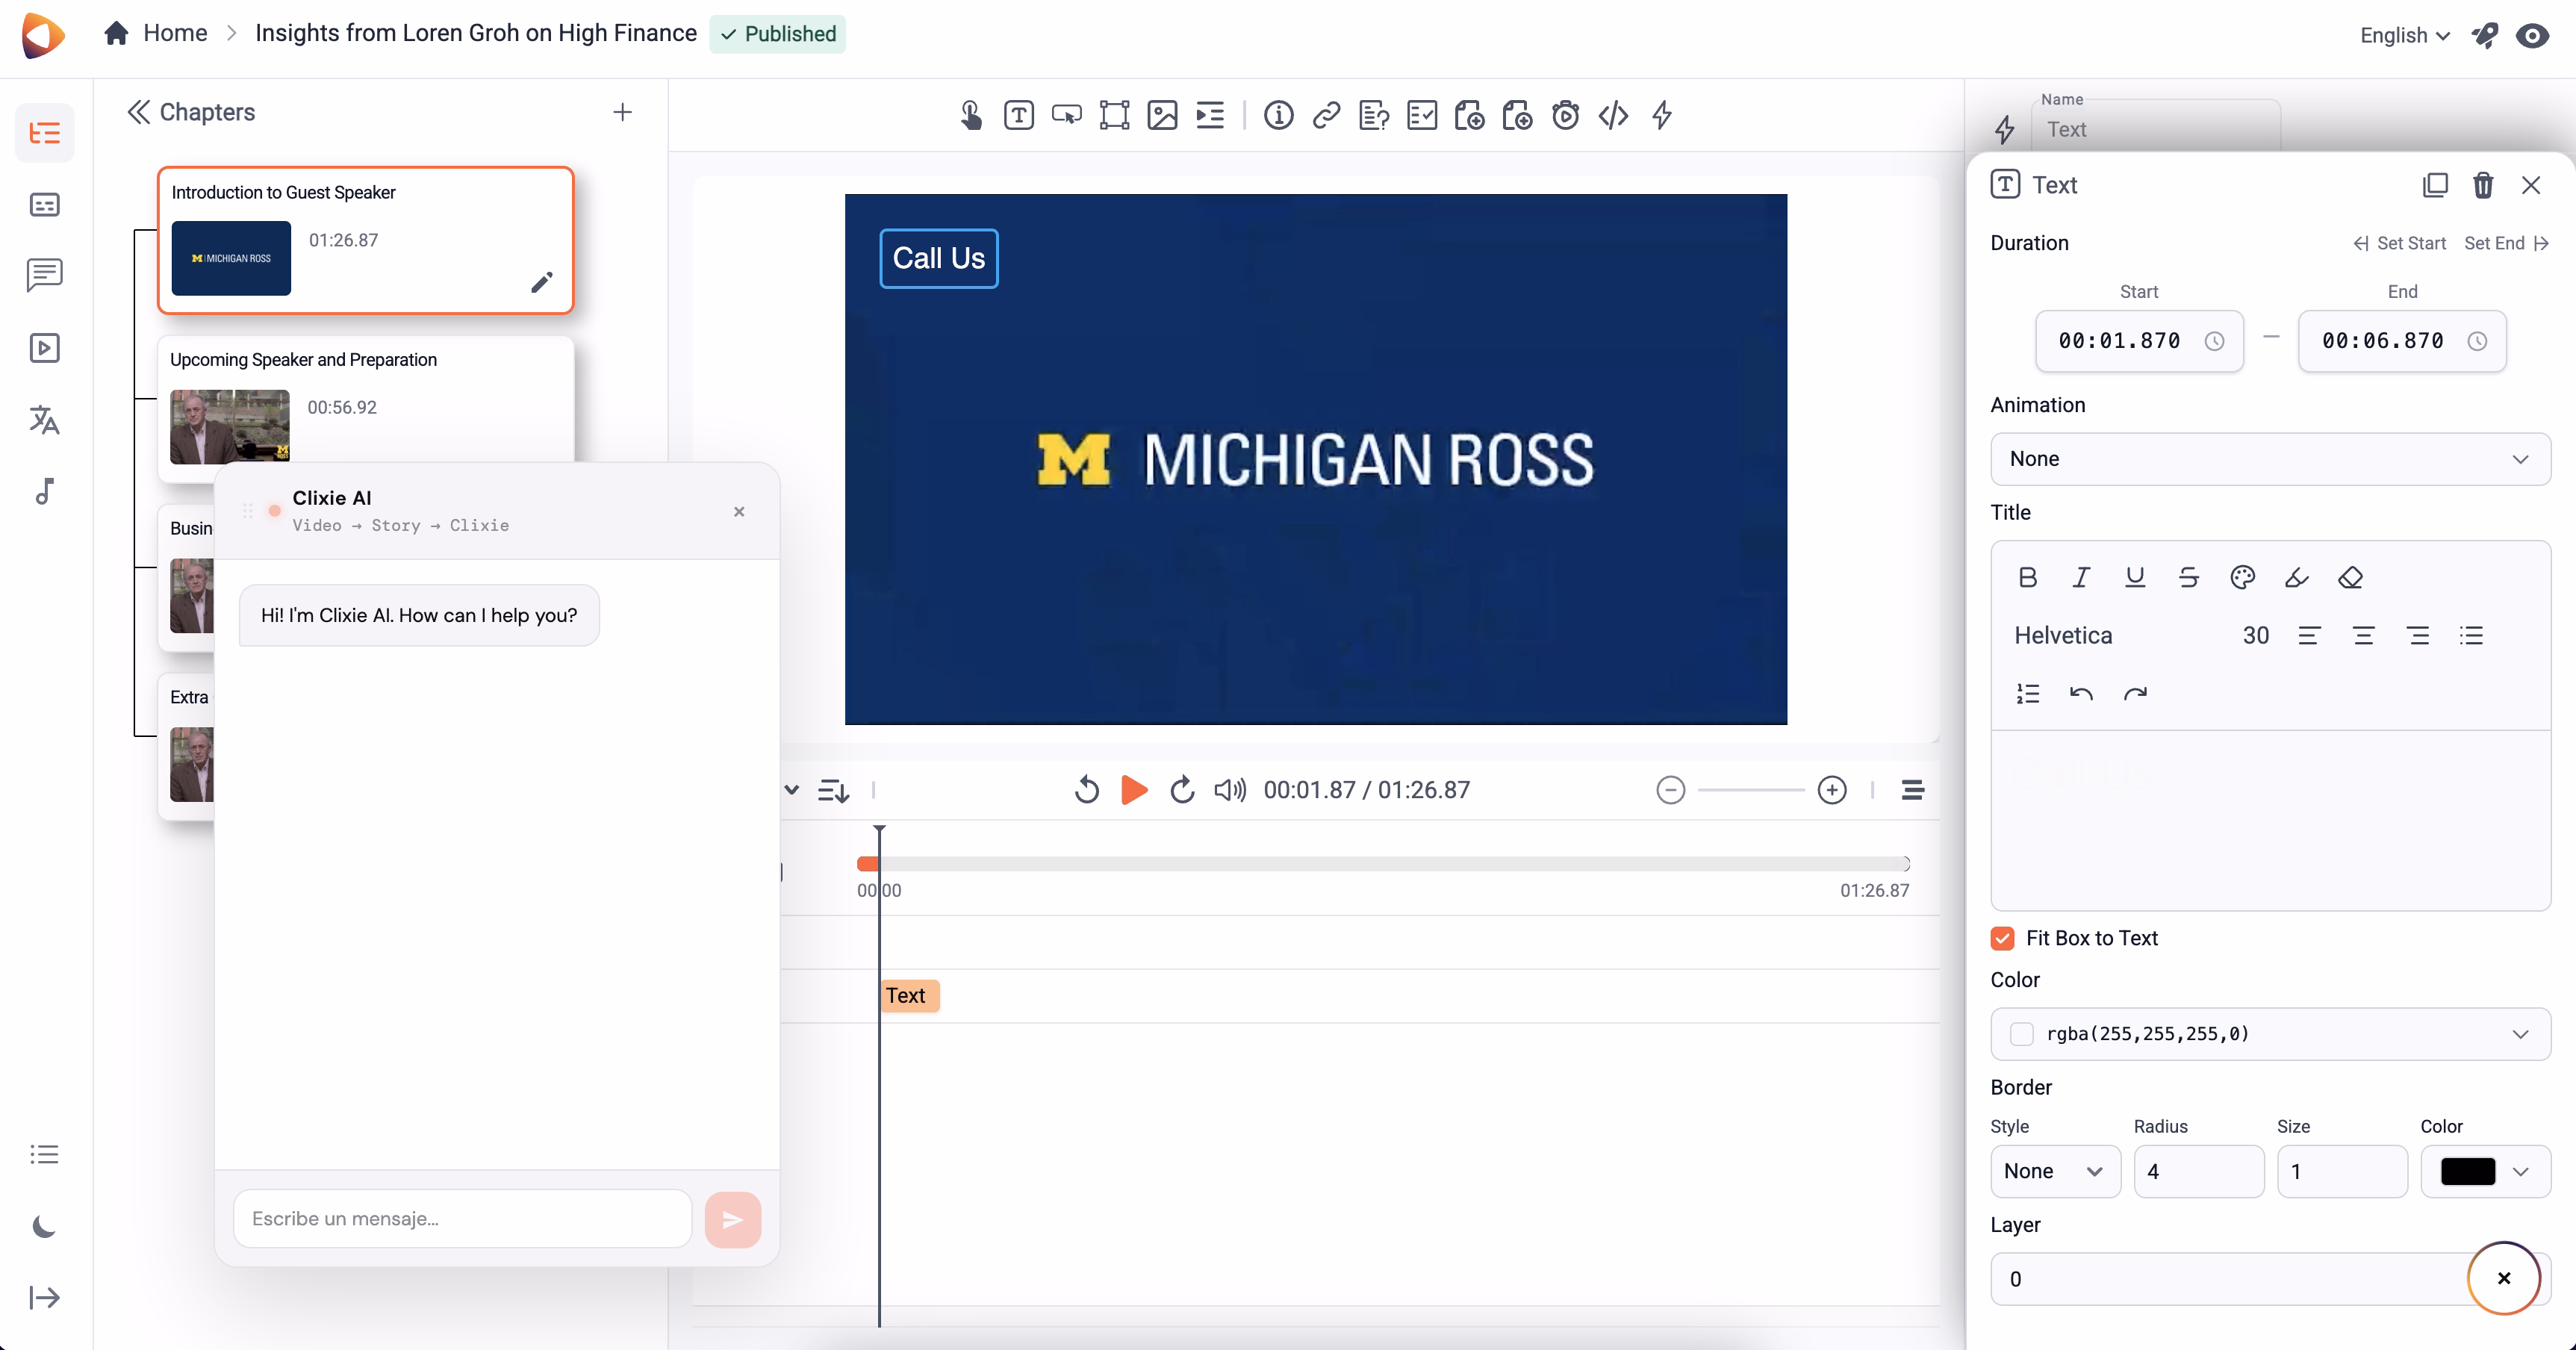
Task: Go to Home in breadcrumb
Action: (x=155, y=33)
